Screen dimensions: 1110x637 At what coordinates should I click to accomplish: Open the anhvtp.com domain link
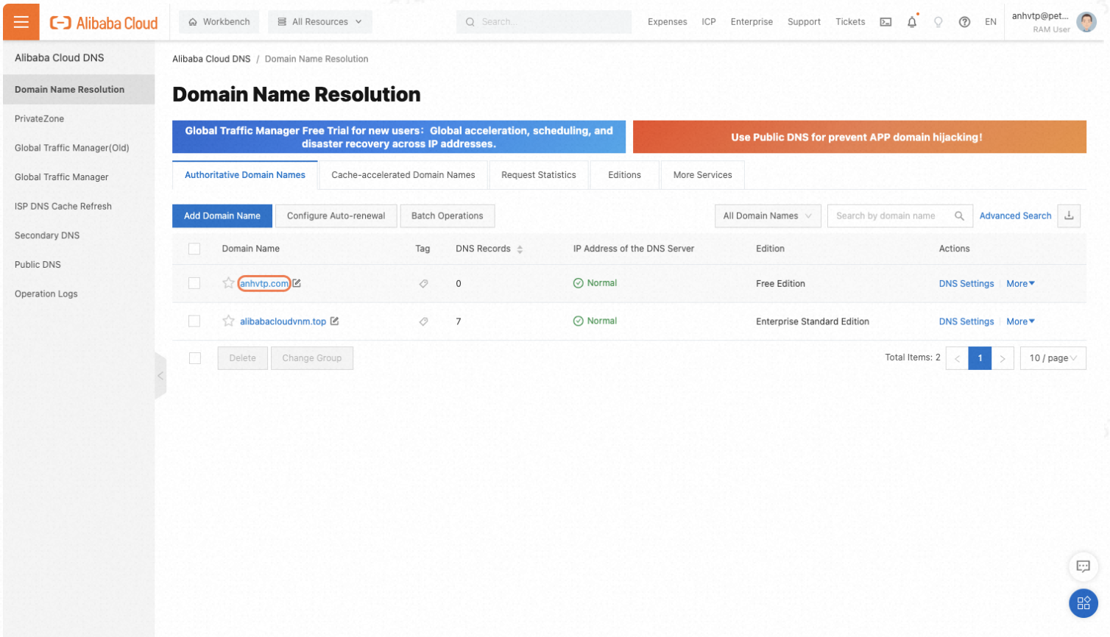tap(264, 283)
